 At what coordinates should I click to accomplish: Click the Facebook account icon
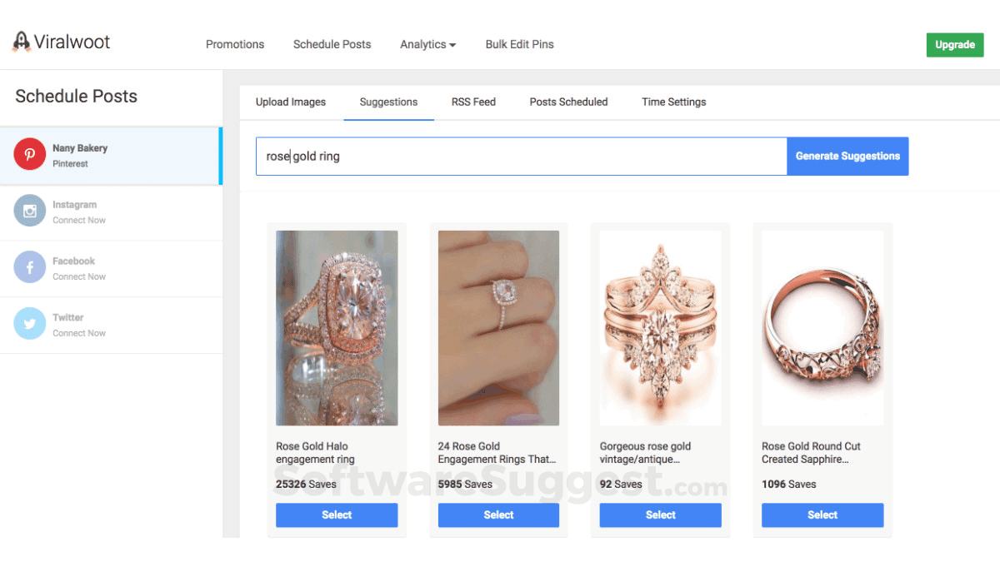coord(29,268)
